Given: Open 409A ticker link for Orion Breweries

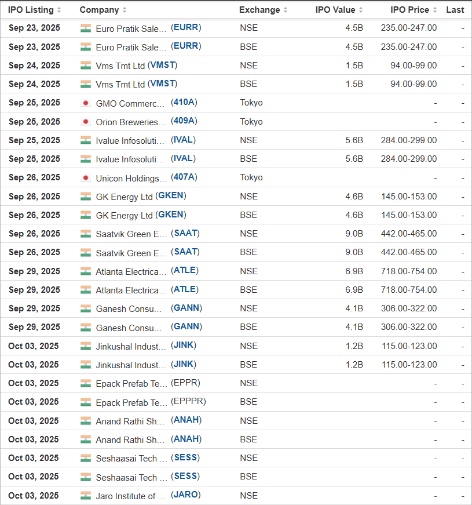Looking at the screenshot, I should point(184,121).
